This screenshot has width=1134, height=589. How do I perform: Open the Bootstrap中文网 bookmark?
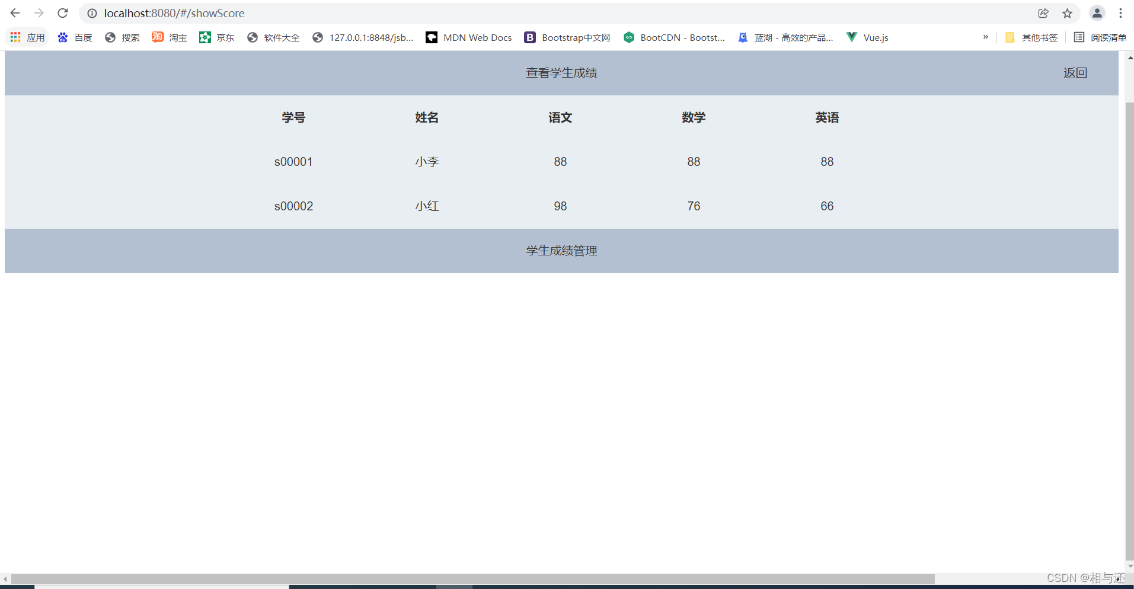tap(567, 37)
